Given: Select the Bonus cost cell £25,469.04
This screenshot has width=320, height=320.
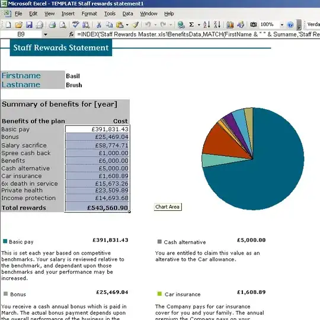Looking at the screenshot, I should [x=97, y=137].
